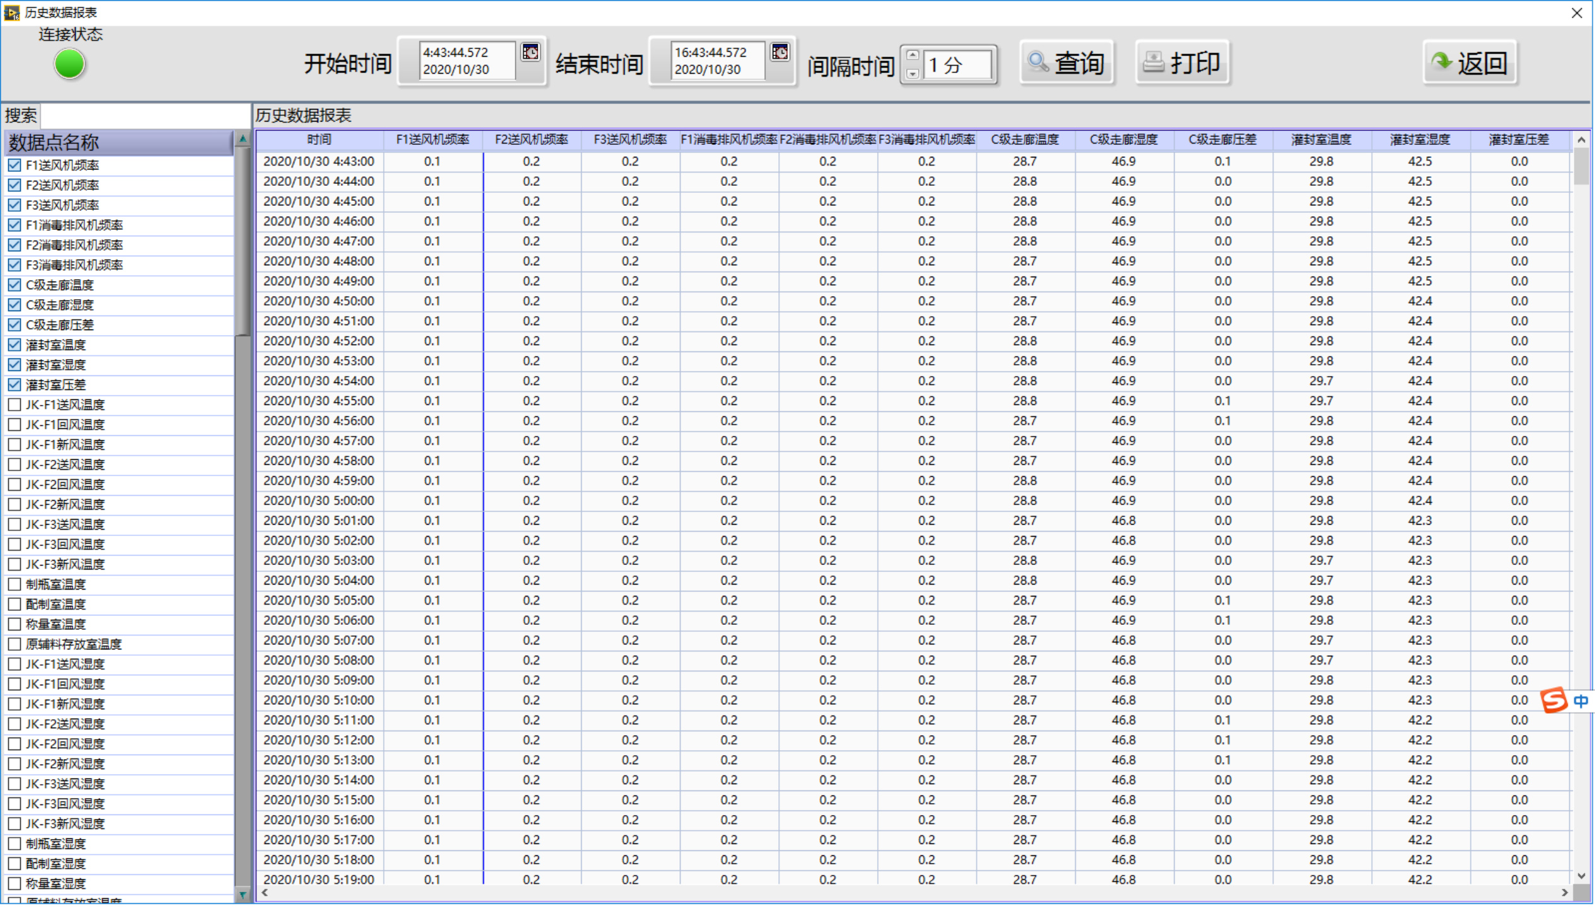Click the 查询 query button
The width and height of the screenshot is (1595, 907).
1066,63
